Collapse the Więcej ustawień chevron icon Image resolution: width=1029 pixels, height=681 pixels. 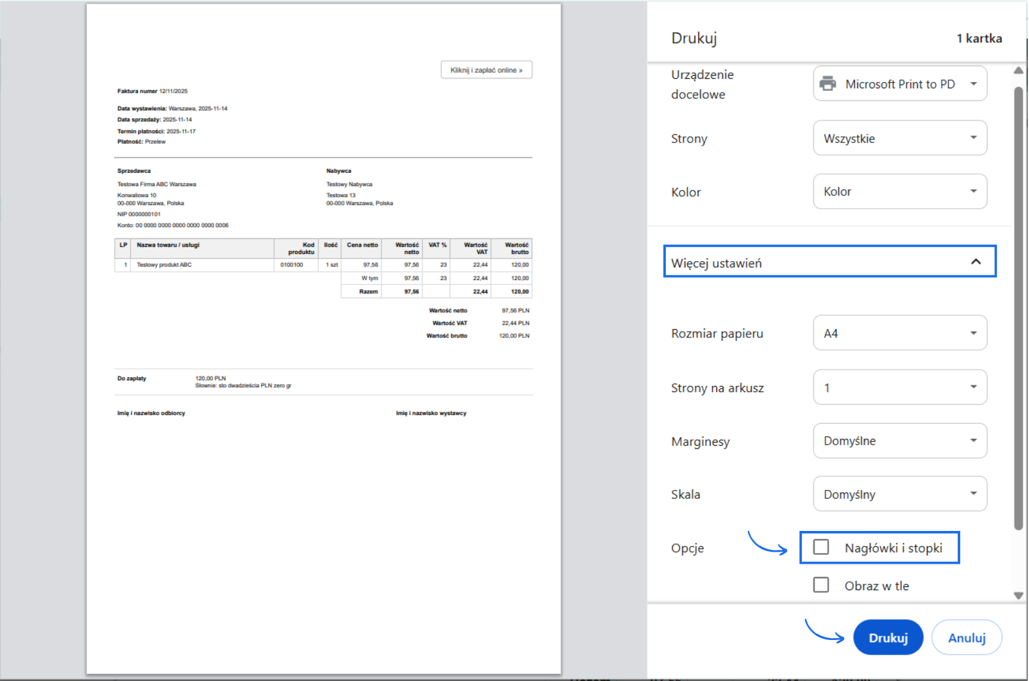[x=975, y=262]
